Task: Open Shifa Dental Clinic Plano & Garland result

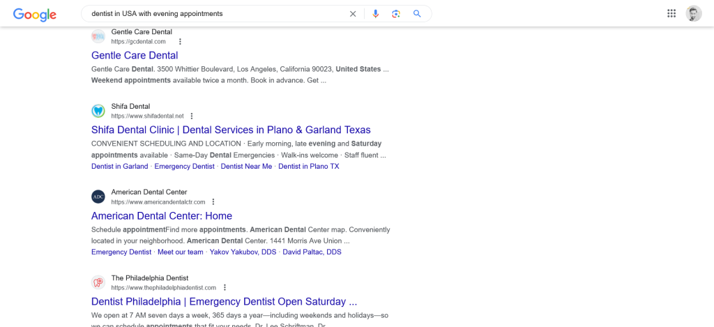Action: (x=231, y=130)
